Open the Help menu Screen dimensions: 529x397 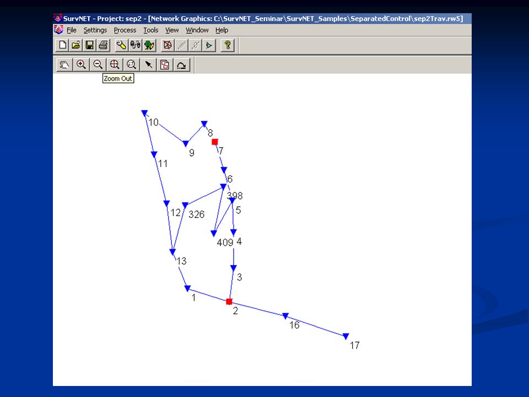coord(222,30)
